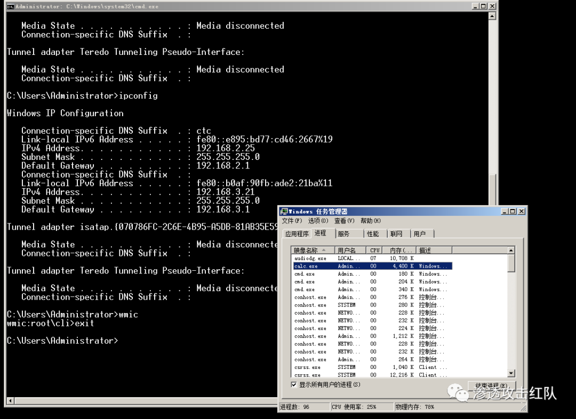Sort process list by CPU column
The width and height of the screenshot is (576, 419).
point(375,250)
